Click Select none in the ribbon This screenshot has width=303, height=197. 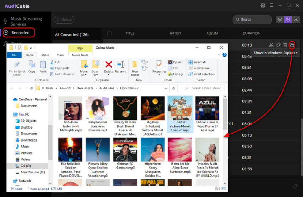(199, 68)
